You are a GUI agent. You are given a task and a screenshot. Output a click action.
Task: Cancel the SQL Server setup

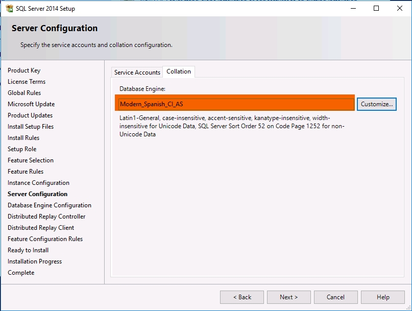pyautogui.click(x=335, y=297)
